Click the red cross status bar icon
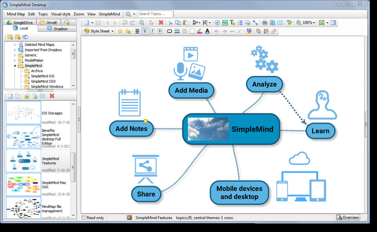This screenshot has height=232, width=377. [129, 218]
